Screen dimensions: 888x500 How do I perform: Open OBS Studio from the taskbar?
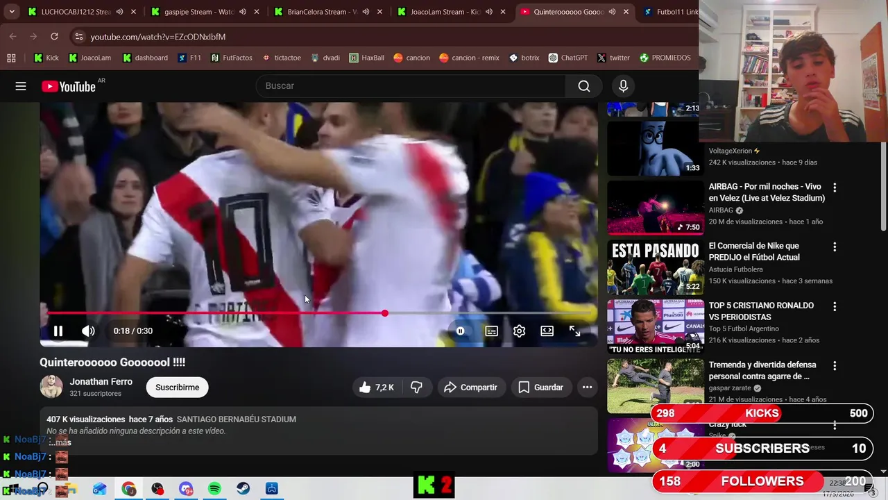pos(157,489)
